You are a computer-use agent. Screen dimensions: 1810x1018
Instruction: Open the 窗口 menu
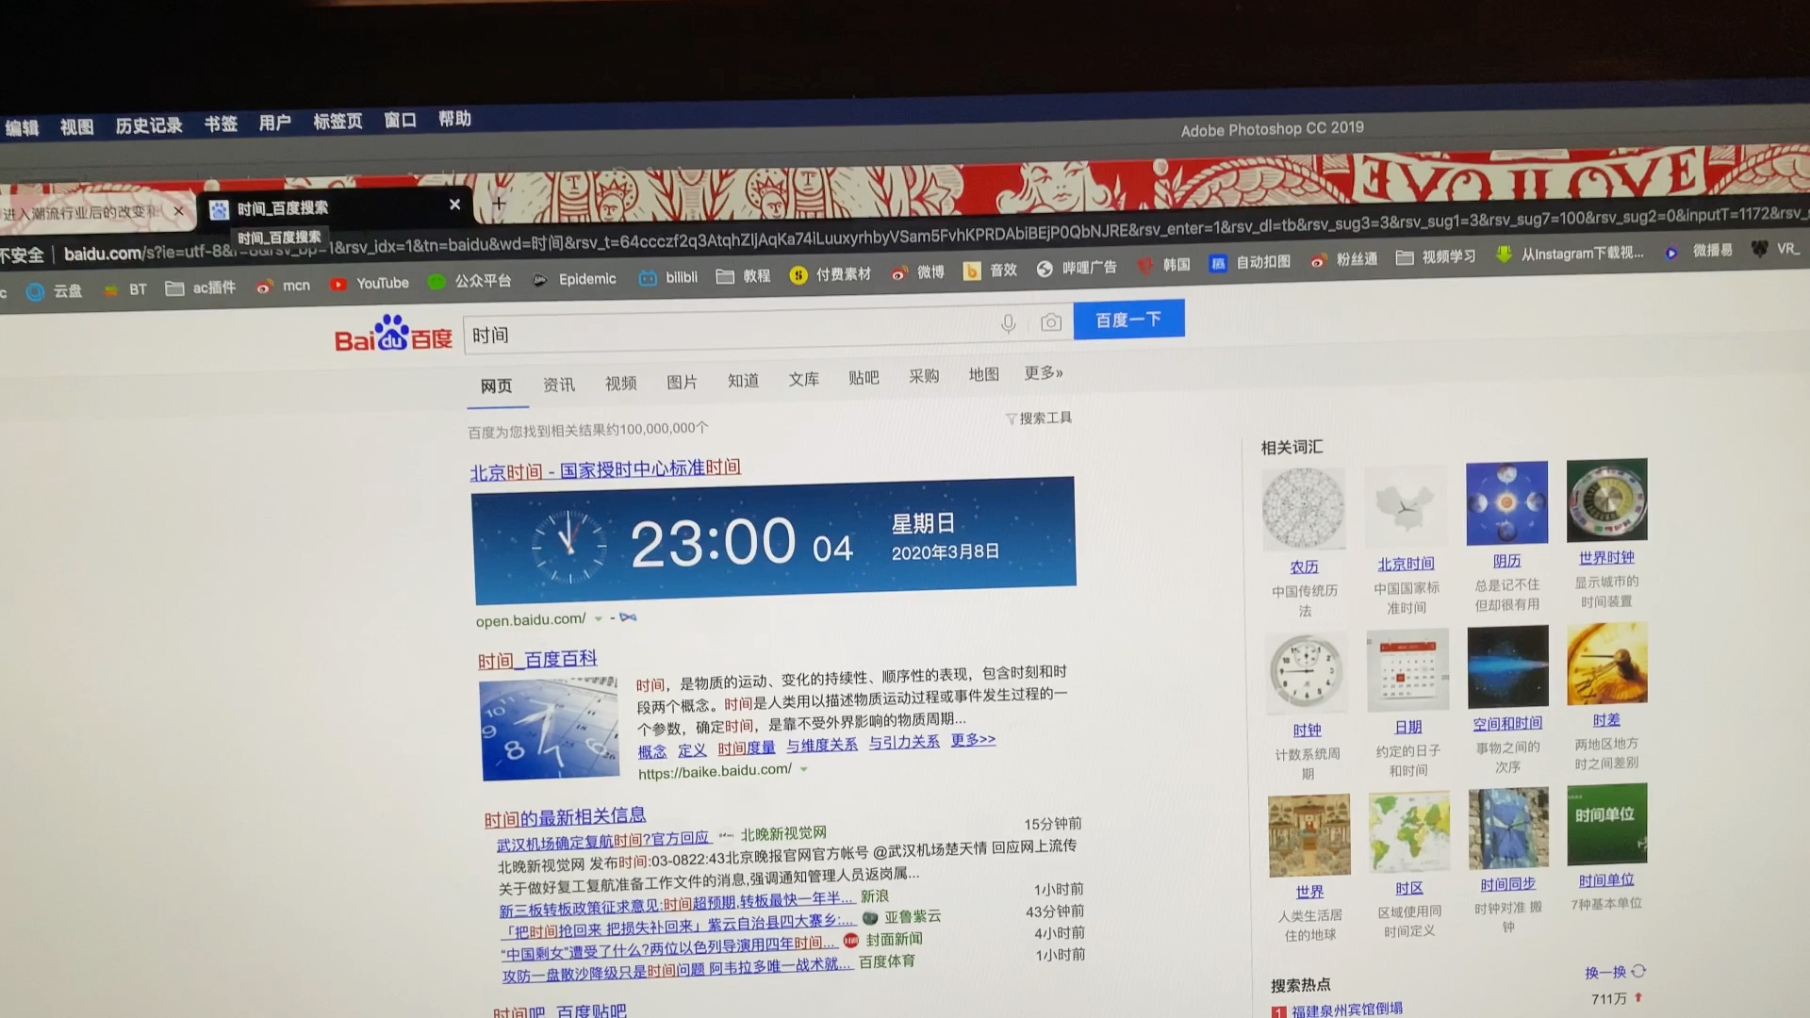click(x=400, y=120)
